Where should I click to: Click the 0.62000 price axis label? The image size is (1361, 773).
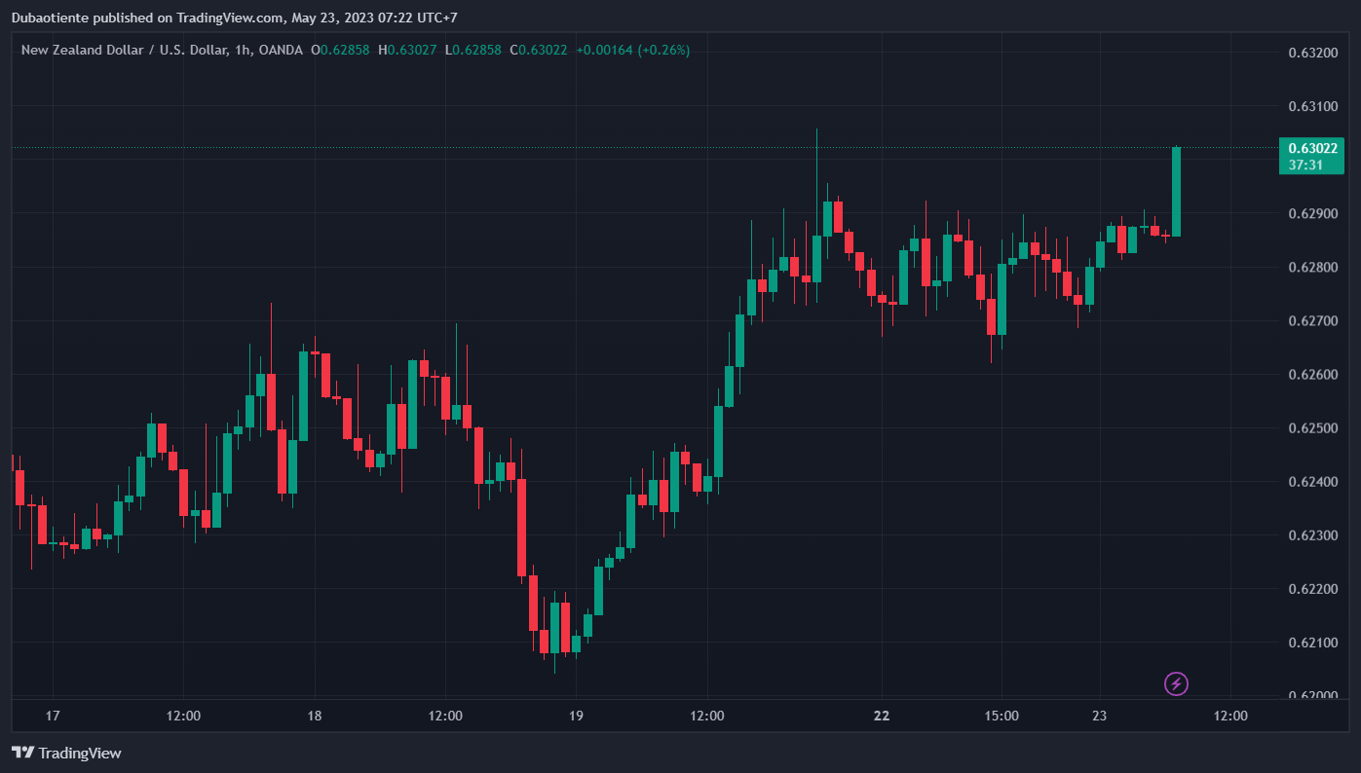[1311, 696]
